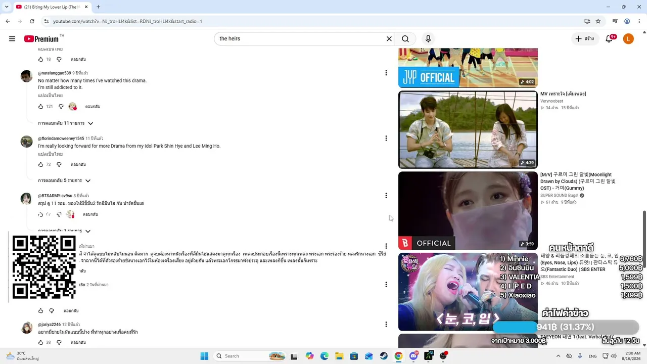Open @florindamcweeney1545 channel link
647x364 pixels.
click(61, 139)
